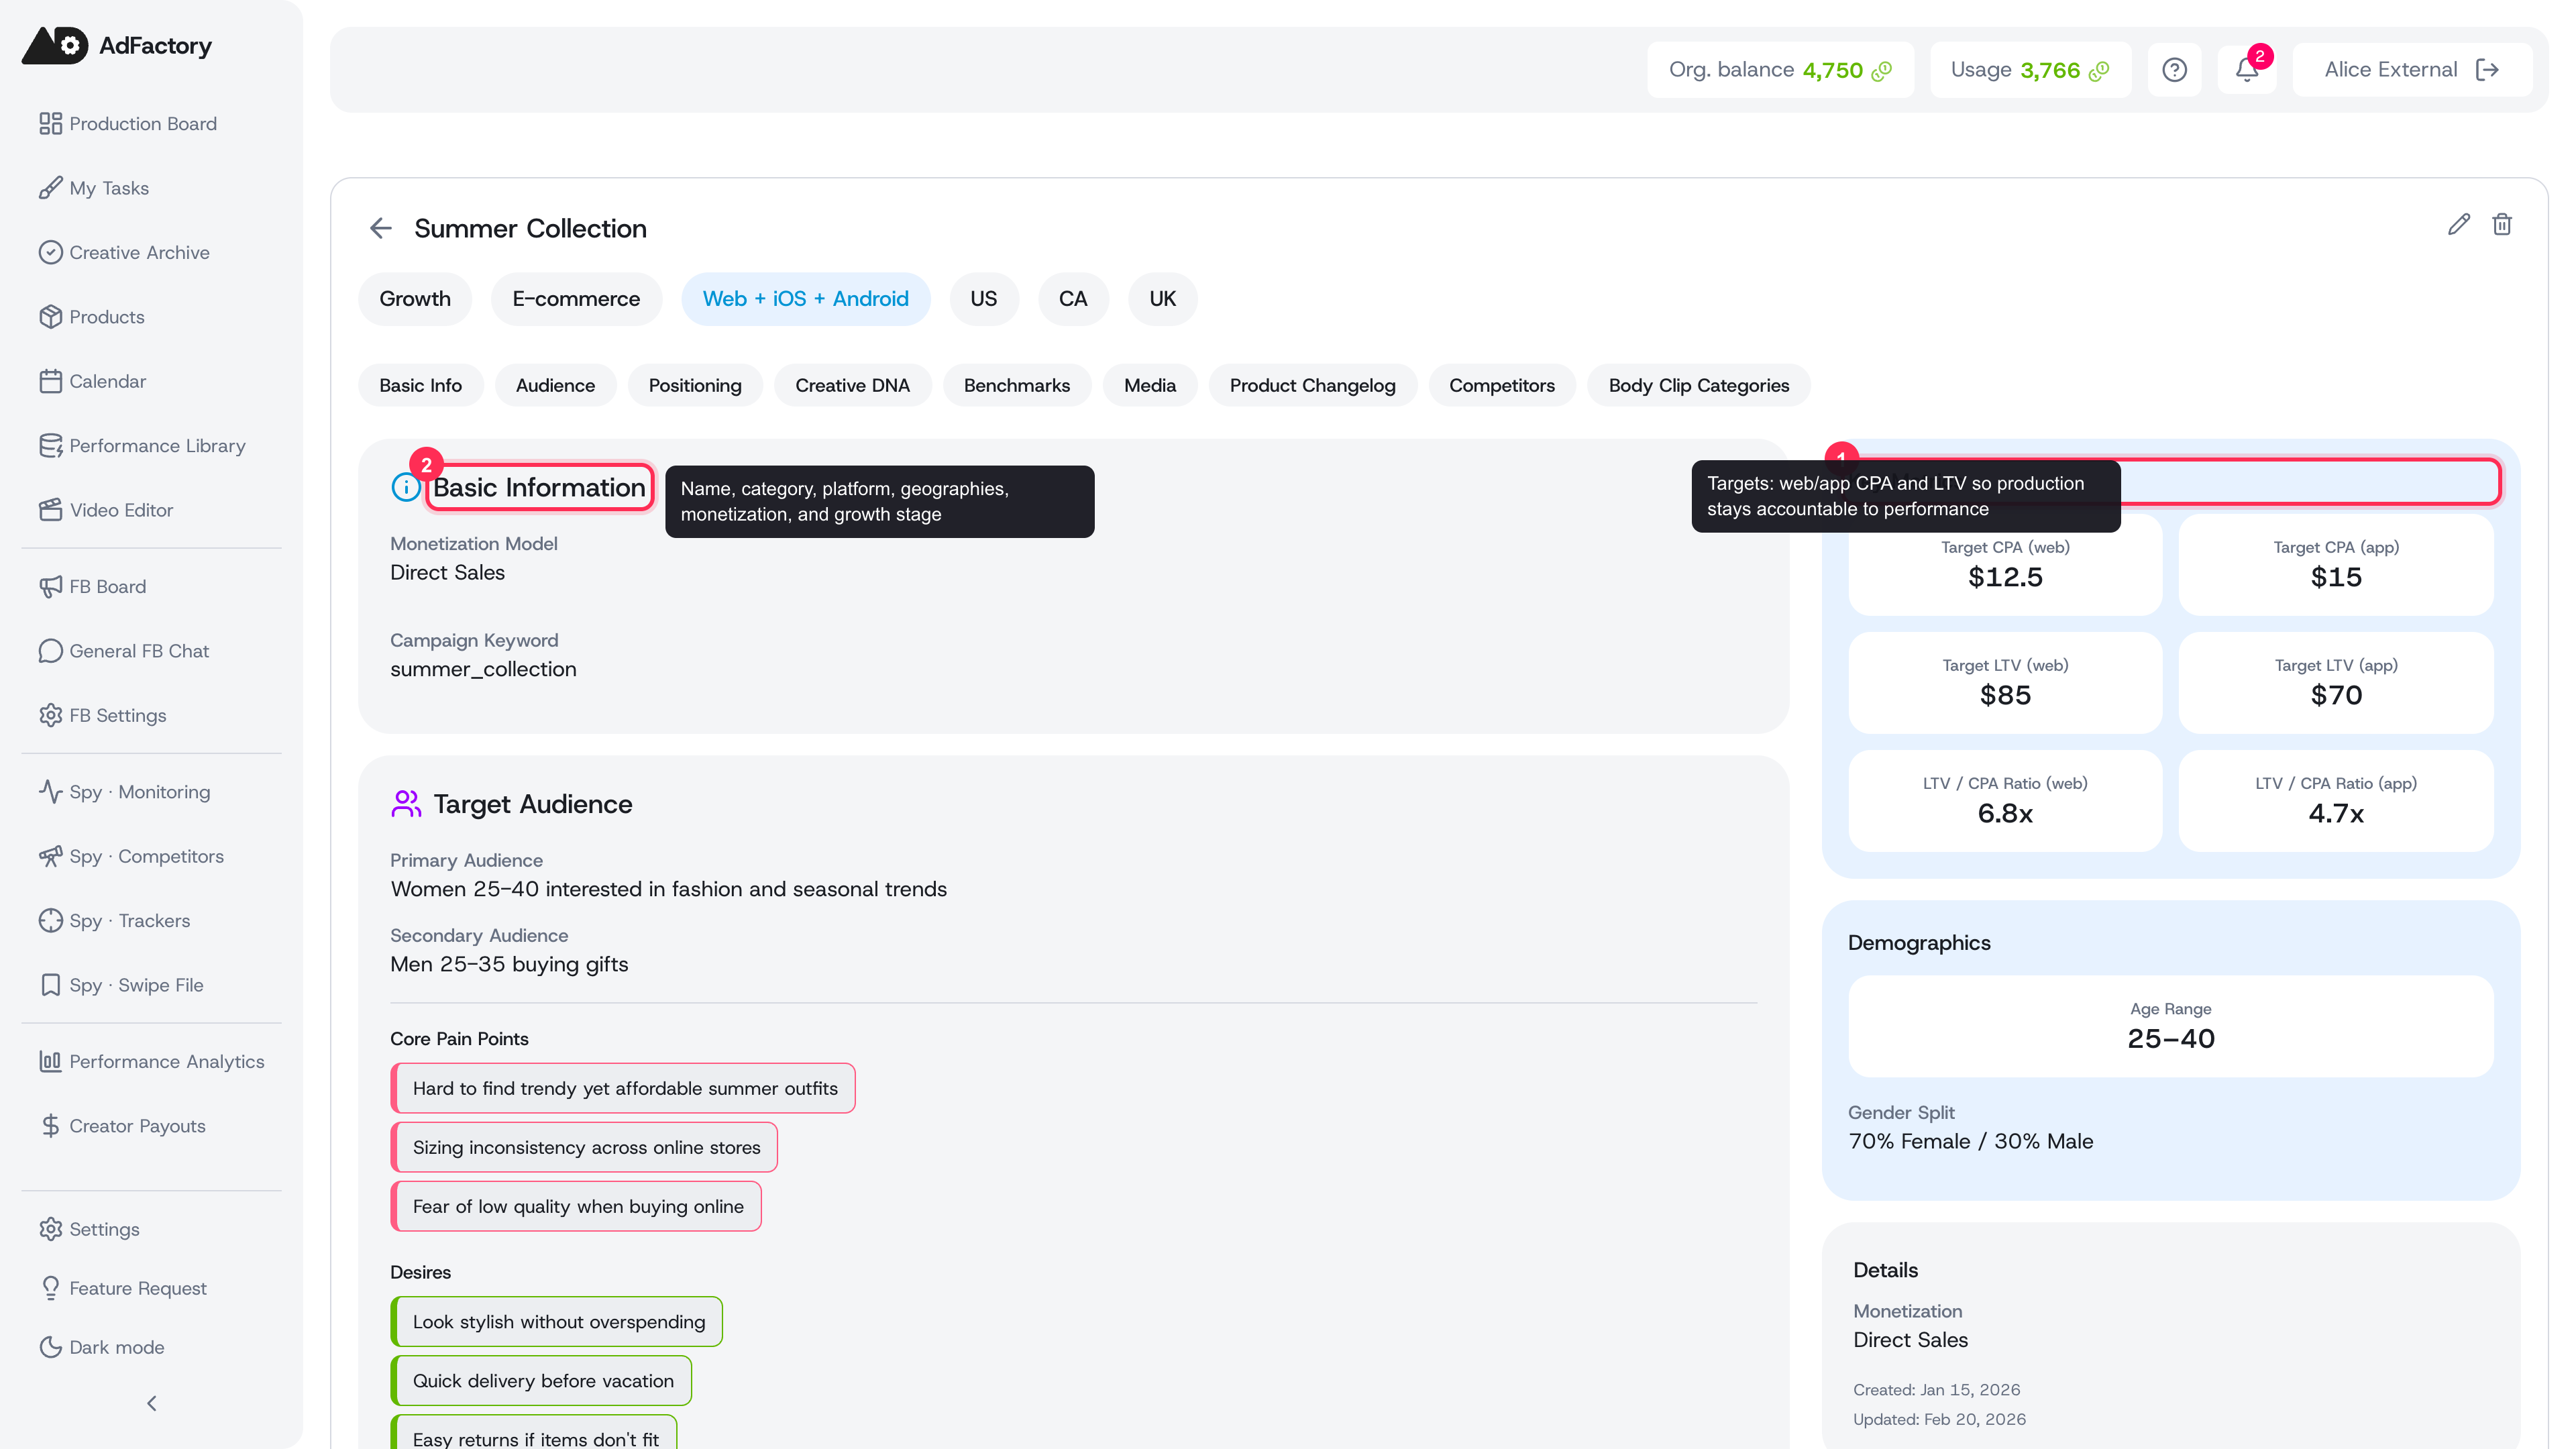
Task: Open Spy Swipe File
Action: click(x=121, y=985)
